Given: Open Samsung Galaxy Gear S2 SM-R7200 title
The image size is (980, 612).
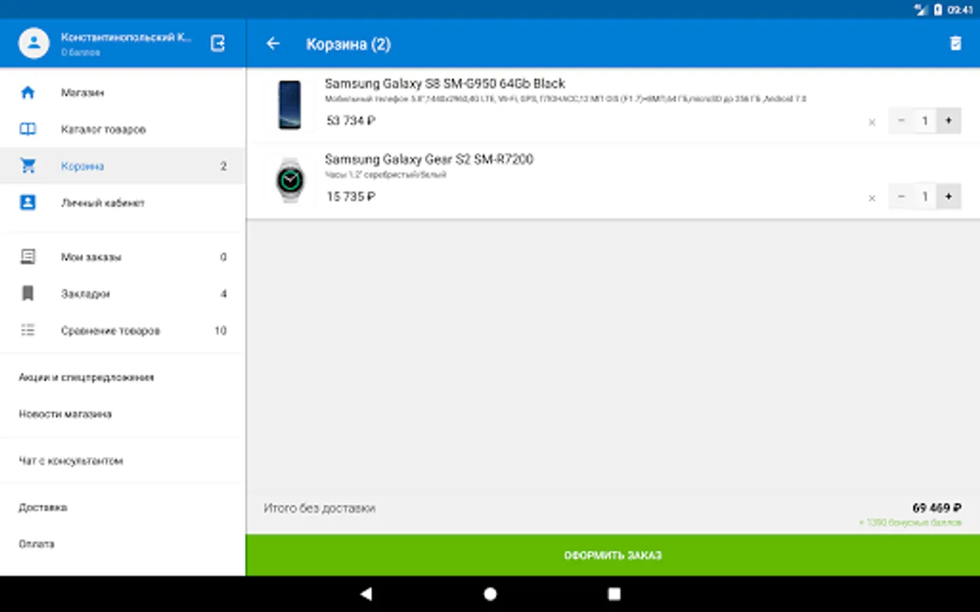Looking at the screenshot, I should tap(429, 159).
